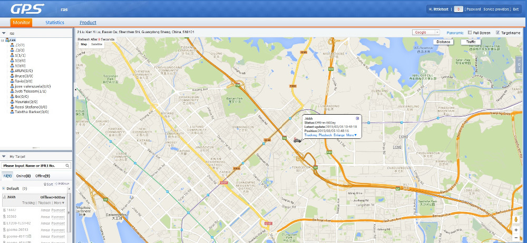Screen dimensions: 527x243
Task: Close the .hkkh info popup
Action: tap(358, 118)
